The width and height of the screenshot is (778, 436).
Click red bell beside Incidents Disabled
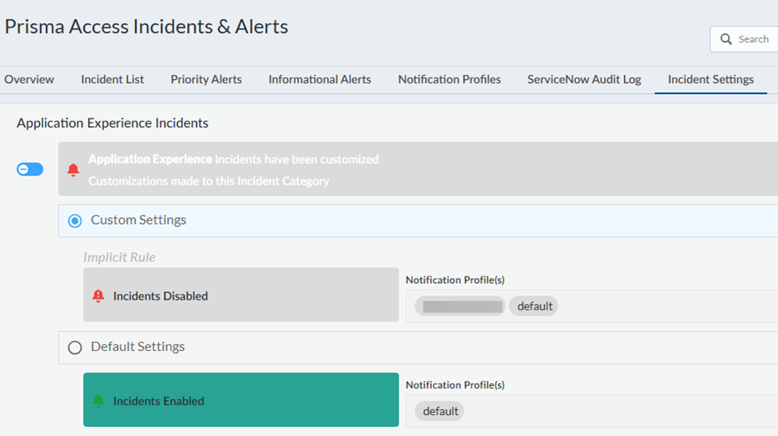click(x=98, y=295)
